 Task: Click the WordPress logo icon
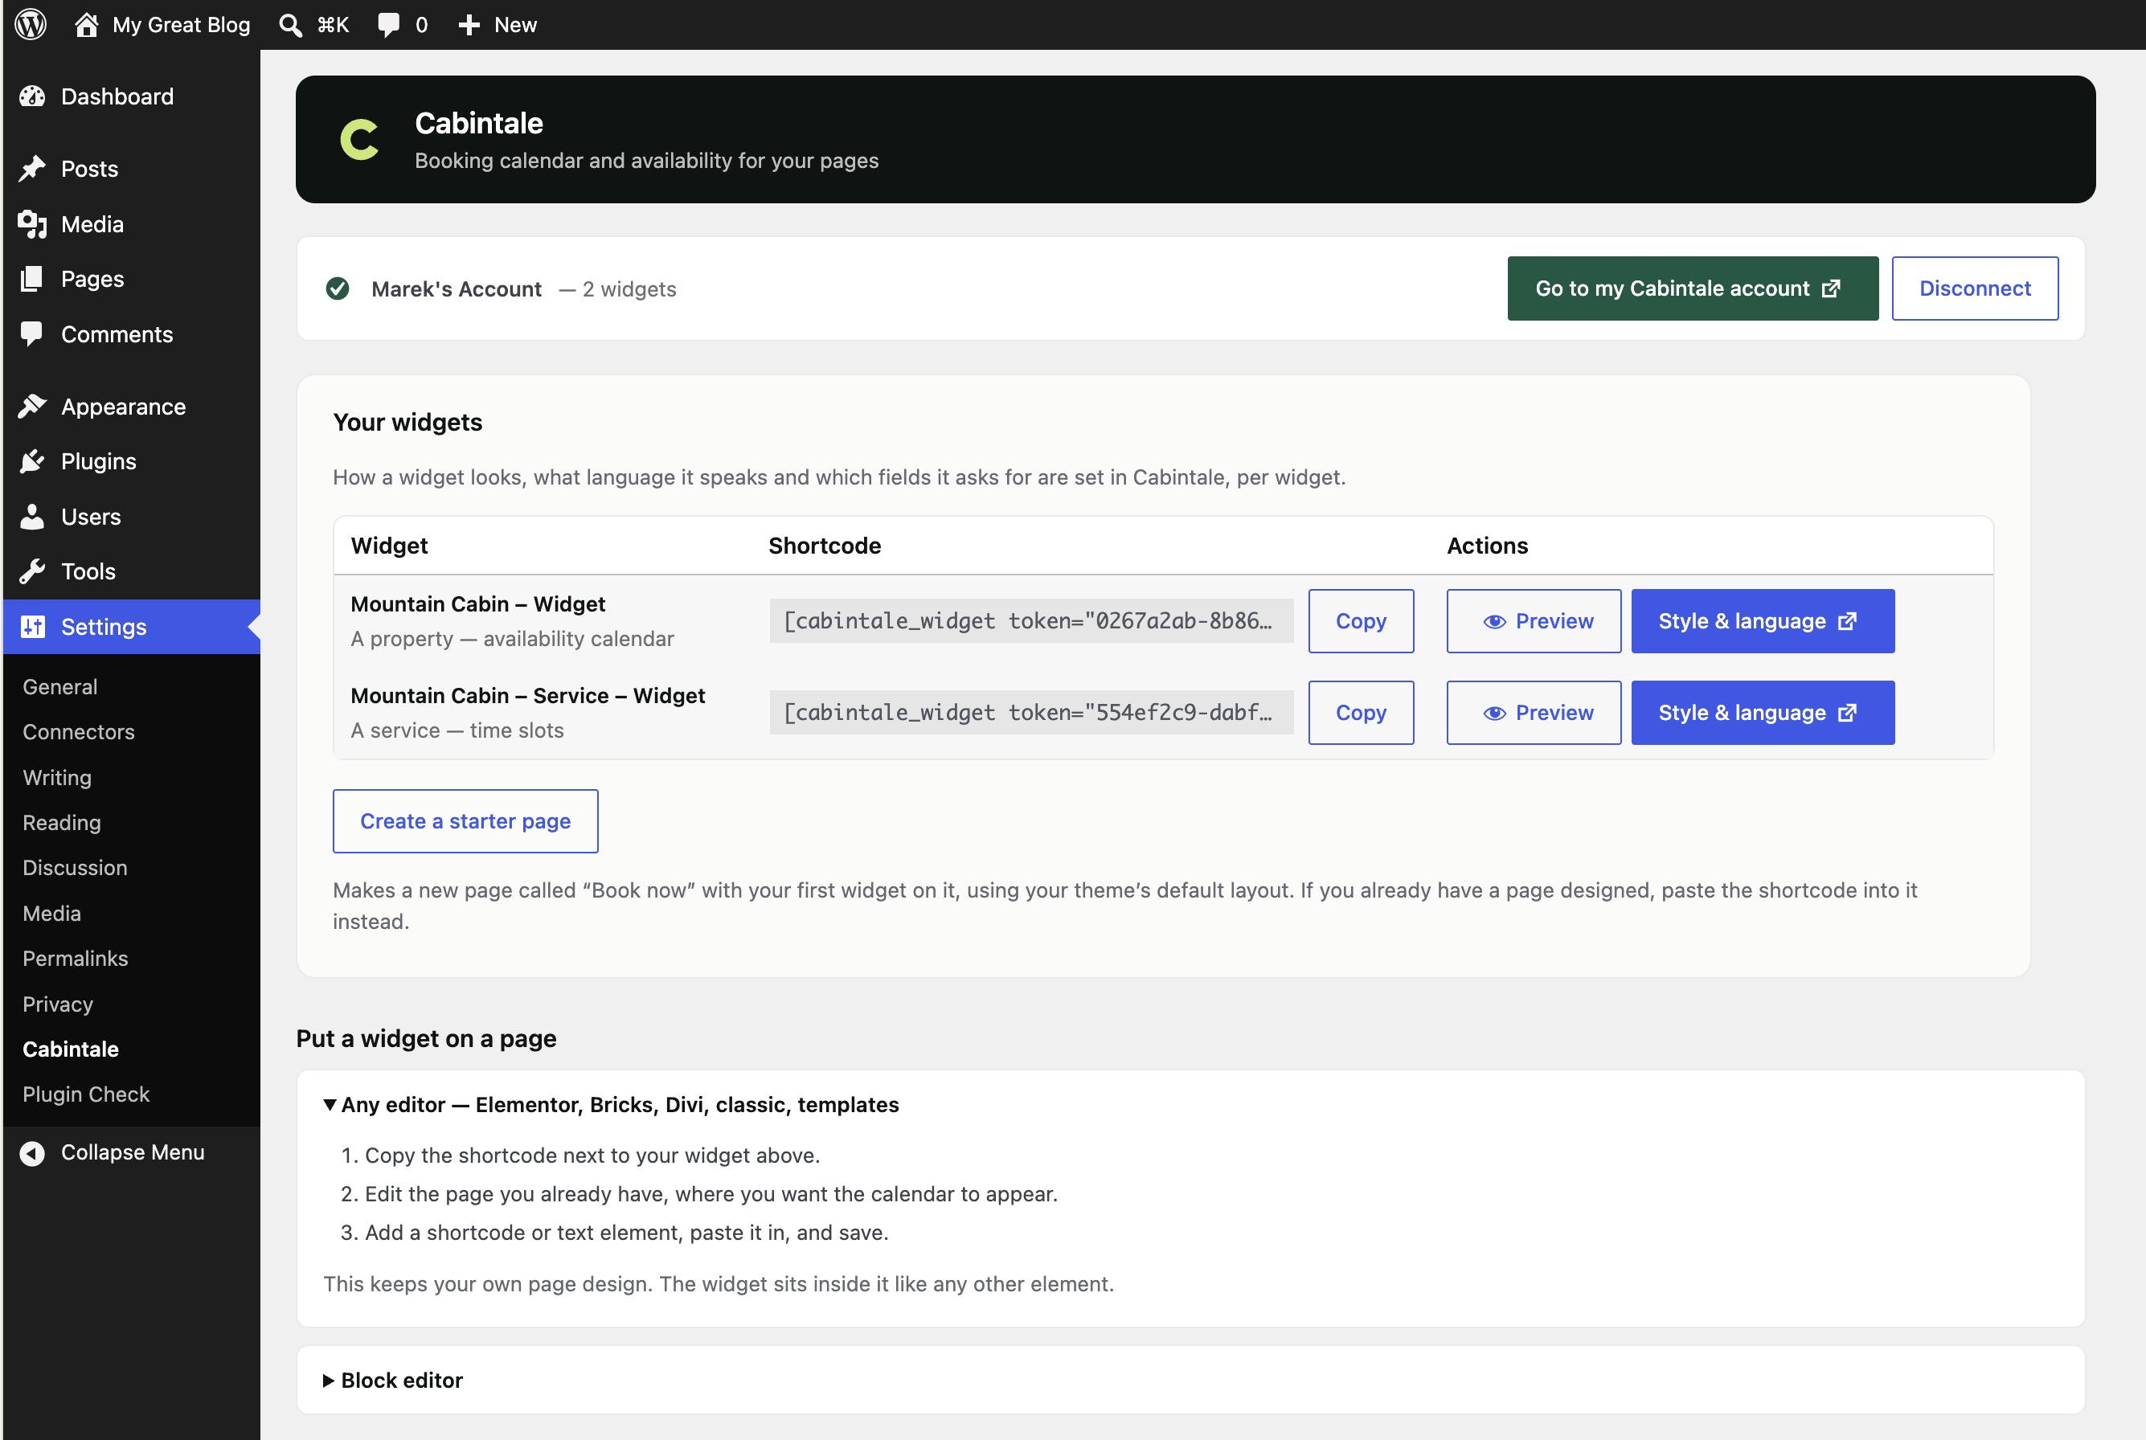(31, 24)
